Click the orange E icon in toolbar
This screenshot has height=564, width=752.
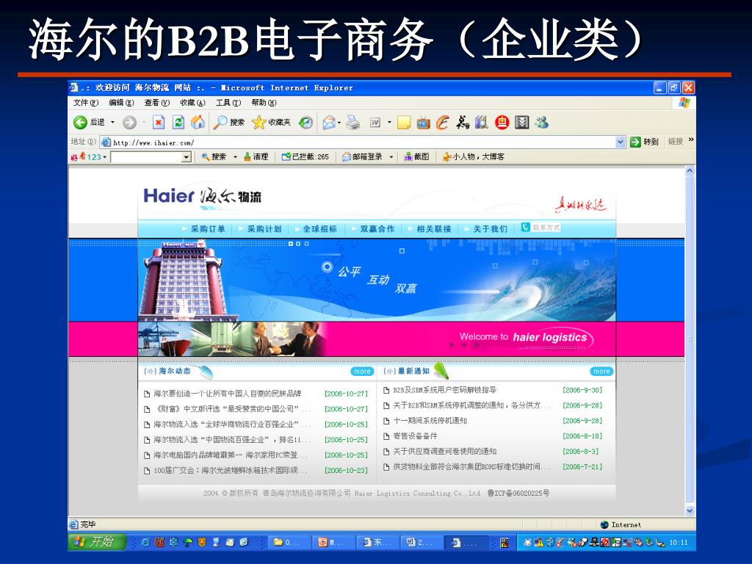(x=443, y=123)
